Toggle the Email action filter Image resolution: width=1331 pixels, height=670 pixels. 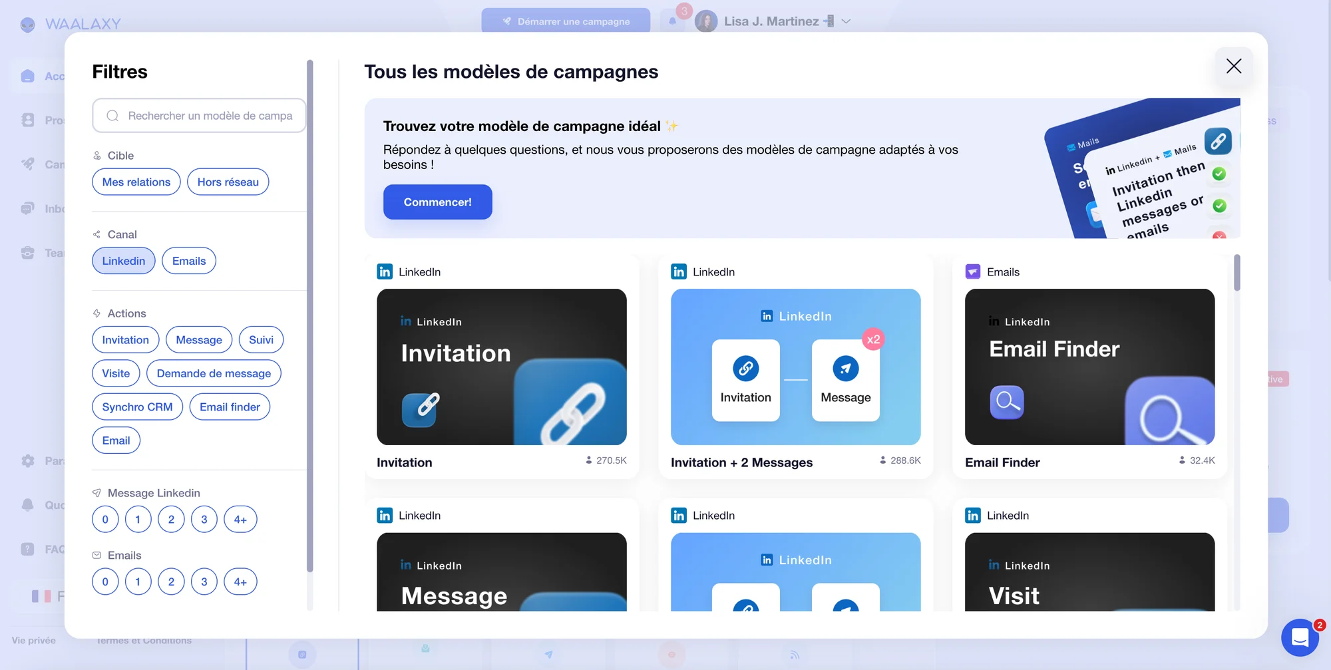coord(116,440)
